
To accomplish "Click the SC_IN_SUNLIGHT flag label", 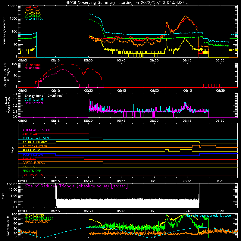I will (35, 142).
